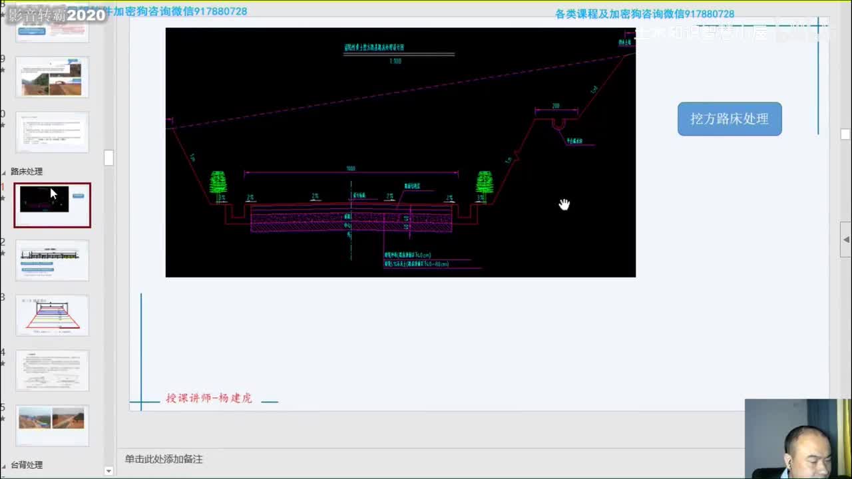This screenshot has width=852, height=479.
Task: Click the presenter webcam video window
Action: 798,439
